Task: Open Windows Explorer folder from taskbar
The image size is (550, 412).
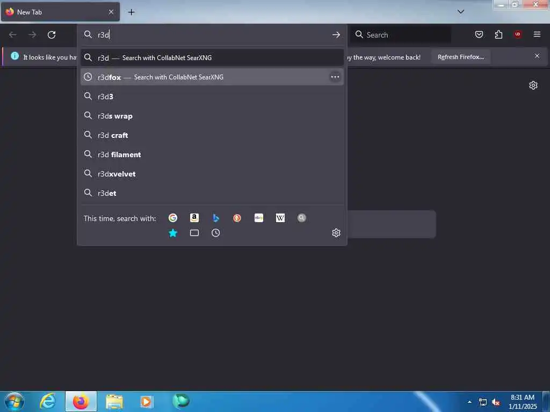Action: pyautogui.click(x=114, y=401)
